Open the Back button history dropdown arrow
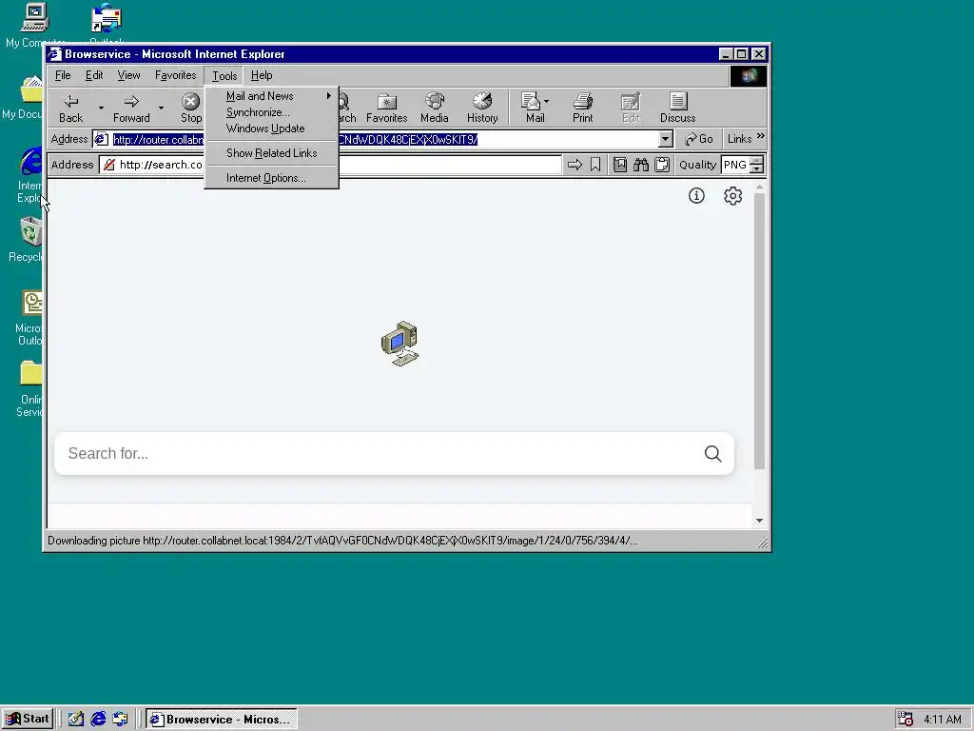974x731 pixels. [101, 109]
